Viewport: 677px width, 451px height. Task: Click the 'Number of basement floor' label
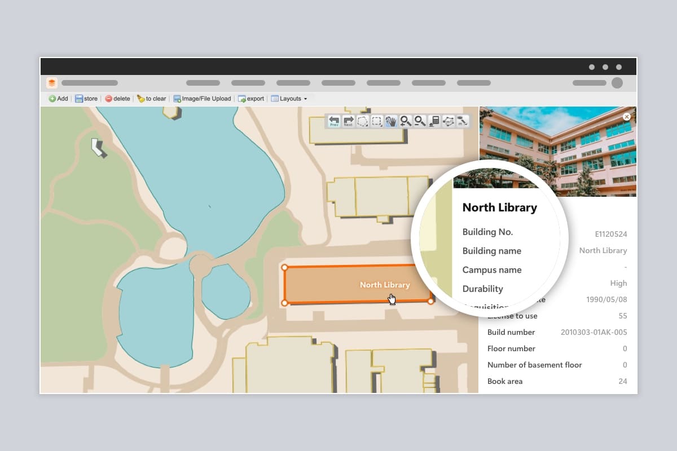535,365
